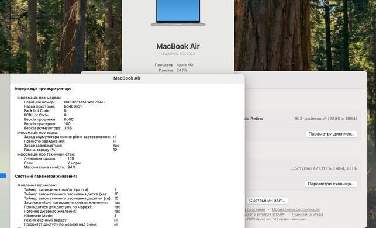Select the Пам'ять 24 ГБ row

tap(173, 70)
